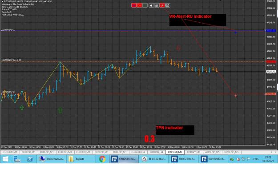Switch to the USDJPY,M5 chart tab

(x=193, y=152)
